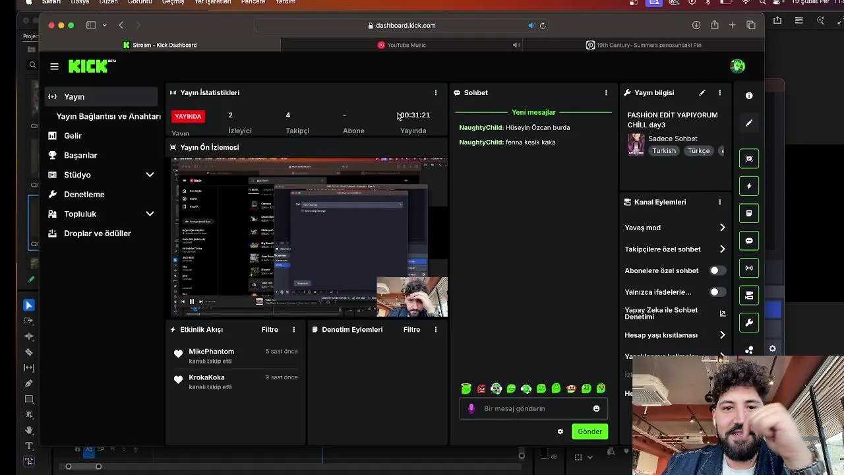The image size is (844, 475).
Task: Open Takipçilere özel sohbet options
Action: tap(675, 249)
